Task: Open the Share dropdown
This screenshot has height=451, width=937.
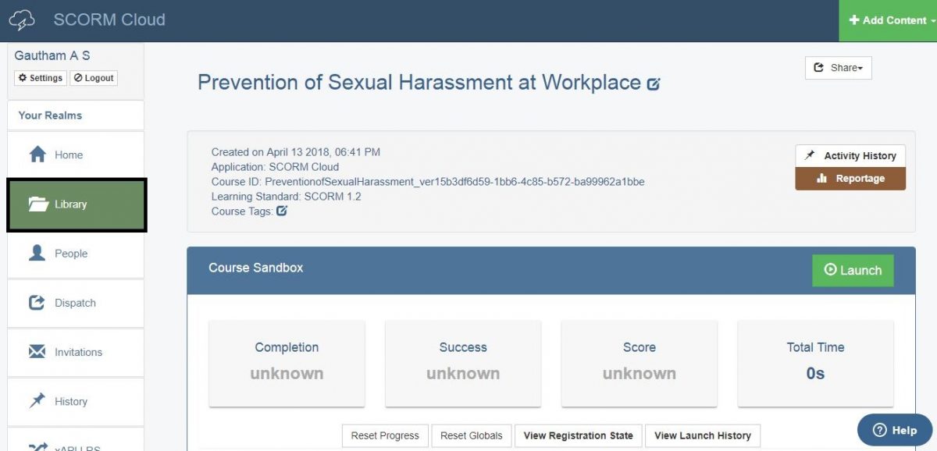Action: 838,68
